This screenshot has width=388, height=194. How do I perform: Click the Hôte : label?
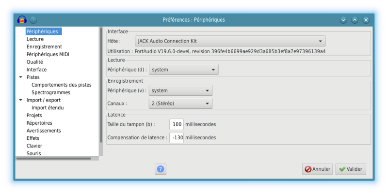(x=114, y=41)
